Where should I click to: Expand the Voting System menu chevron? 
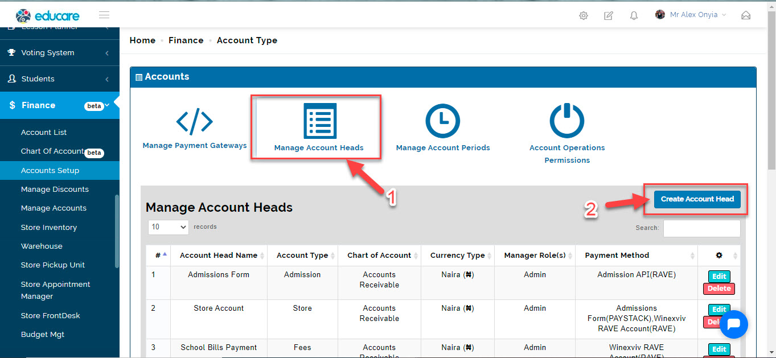point(107,53)
